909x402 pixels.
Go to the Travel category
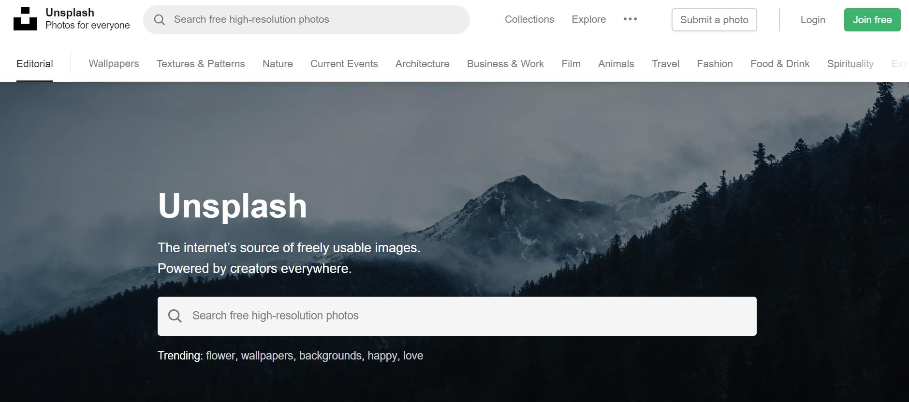[665, 64]
